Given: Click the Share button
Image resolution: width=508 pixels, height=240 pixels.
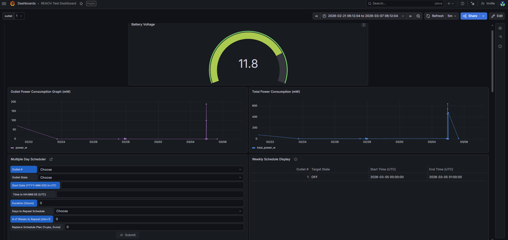Looking at the screenshot, I should point(470,16).
